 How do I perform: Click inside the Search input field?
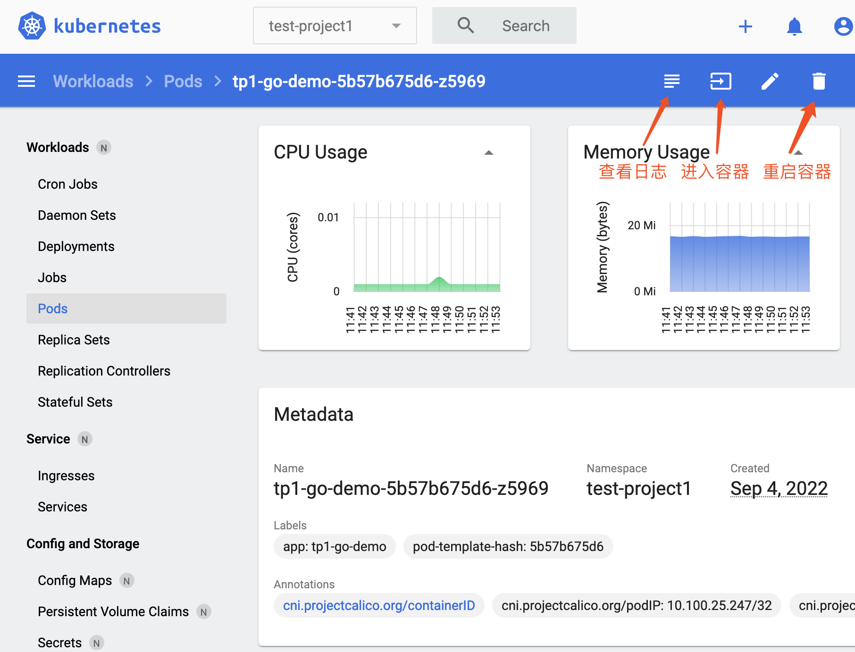(x=526, y=25)
